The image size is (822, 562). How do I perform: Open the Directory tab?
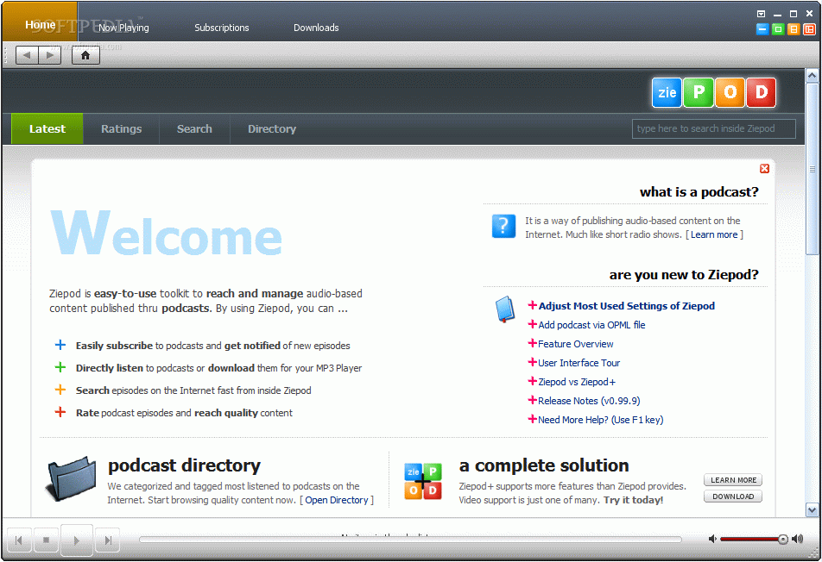coord(271,129)
